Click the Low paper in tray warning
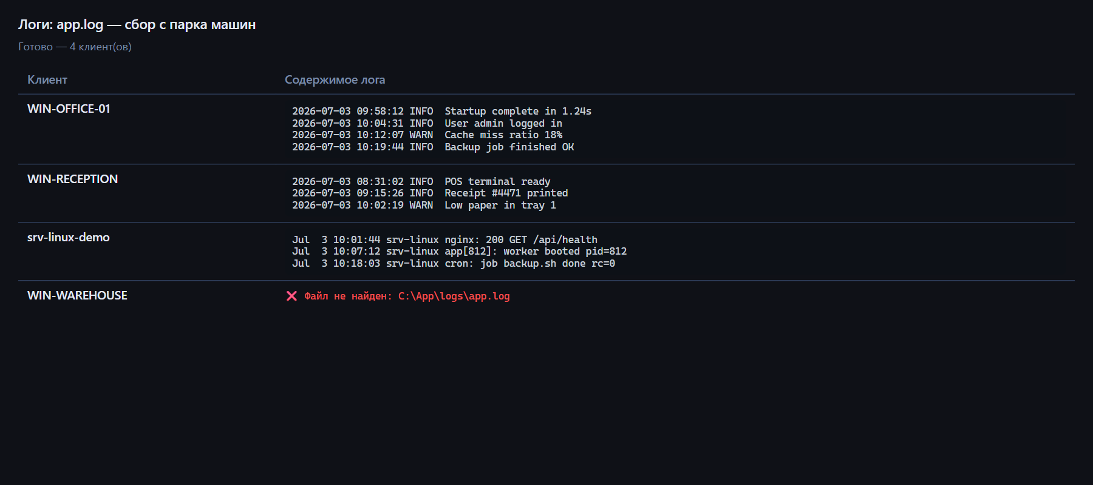Screen dimensions: 1093x485 [424, 206]
